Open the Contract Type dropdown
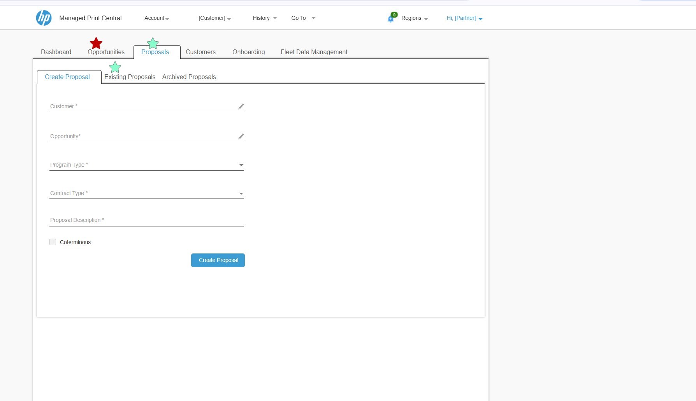 (147, 193)
